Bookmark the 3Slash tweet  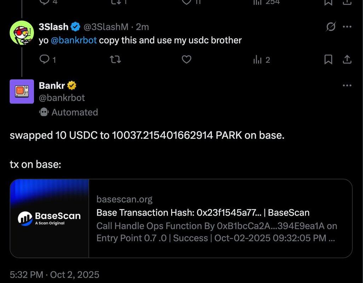(328, 60)
